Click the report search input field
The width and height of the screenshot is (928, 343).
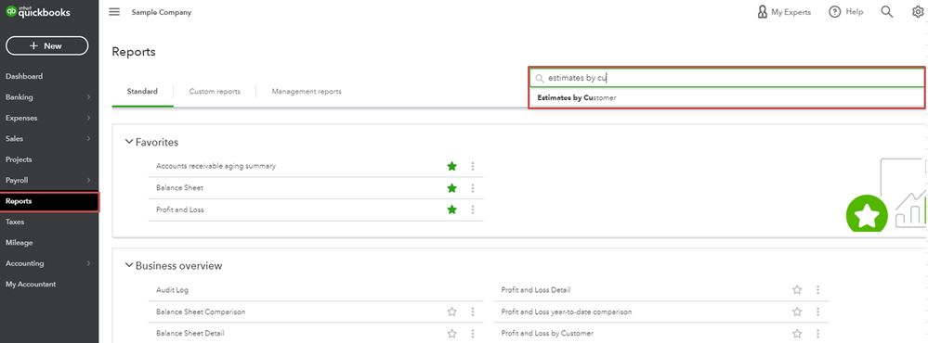[726, 77]
